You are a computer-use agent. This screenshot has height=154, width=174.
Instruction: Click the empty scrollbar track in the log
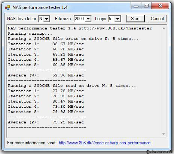(x=164, y=81)
